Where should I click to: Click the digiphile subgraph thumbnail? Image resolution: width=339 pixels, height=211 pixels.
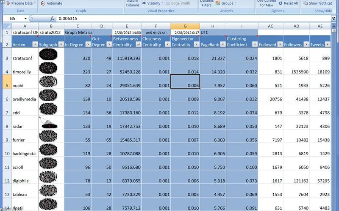(48, 177)
